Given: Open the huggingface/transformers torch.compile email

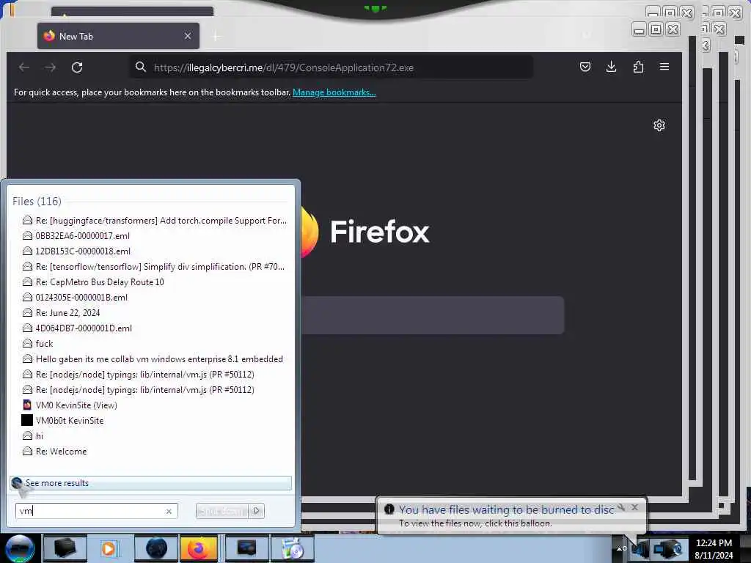Looking at the screenshot, I should click(x=154, y=220).
